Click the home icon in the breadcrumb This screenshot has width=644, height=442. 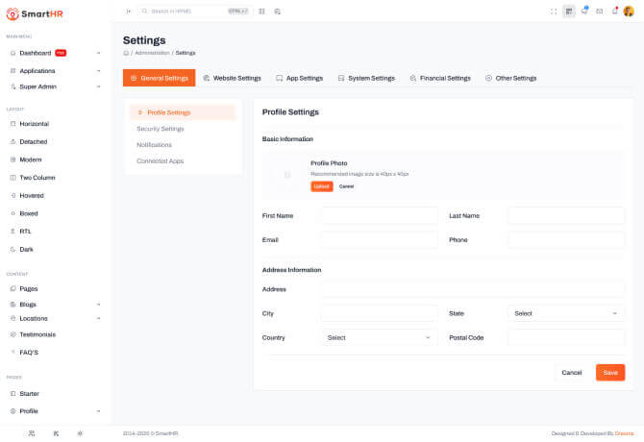point(126,53)
